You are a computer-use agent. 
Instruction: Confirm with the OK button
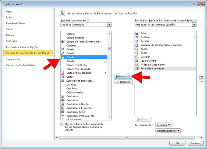click(177, 143)
